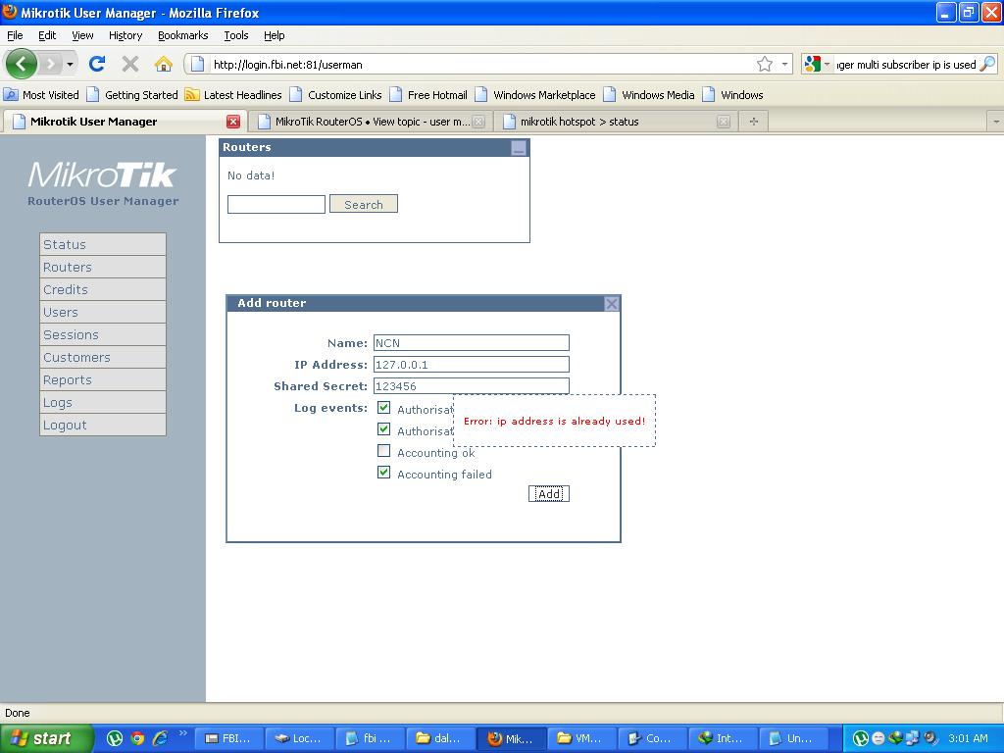Open Windows Media bookmark
Screen dimensions: 1004x753
click(649, 95)
